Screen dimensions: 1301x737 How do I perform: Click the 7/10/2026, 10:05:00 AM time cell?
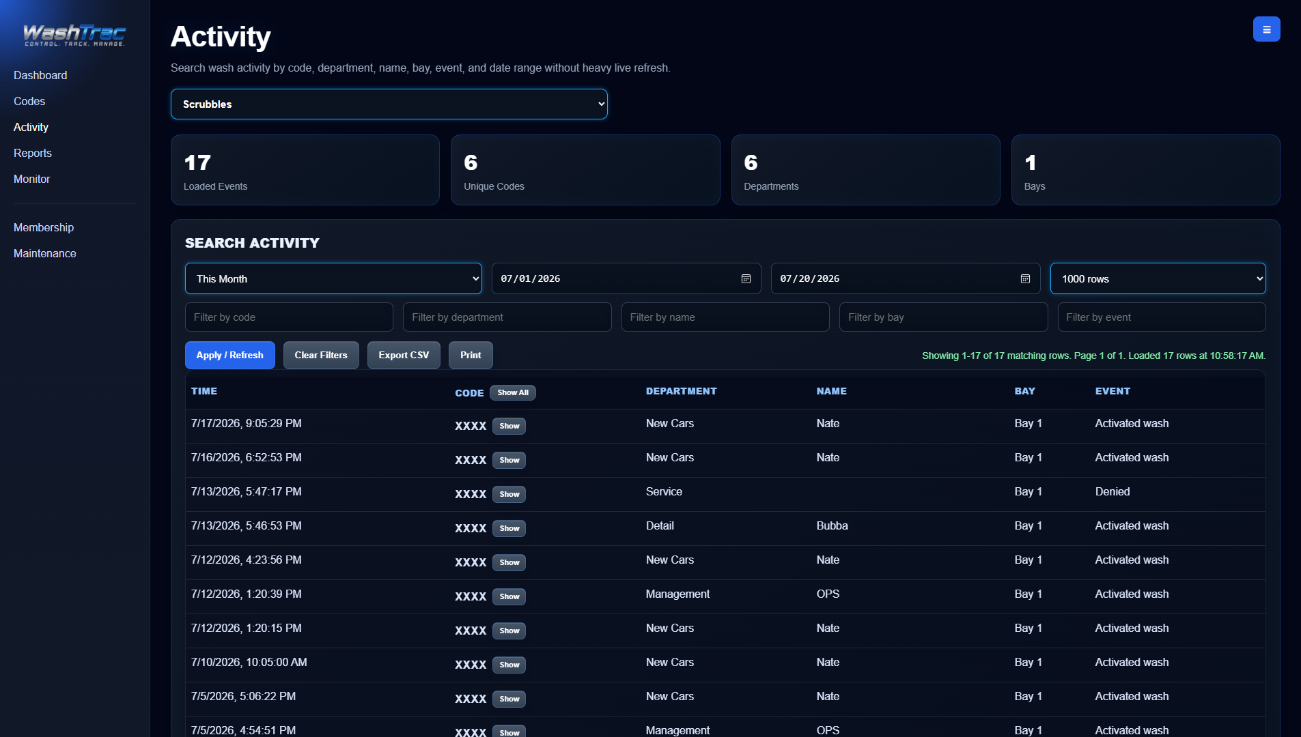pyautogui.click(x=249, y=662)
